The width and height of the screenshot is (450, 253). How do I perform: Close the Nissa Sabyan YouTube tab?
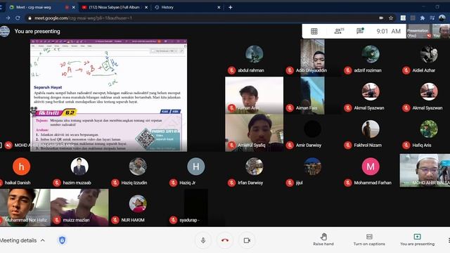coord(146,7)
